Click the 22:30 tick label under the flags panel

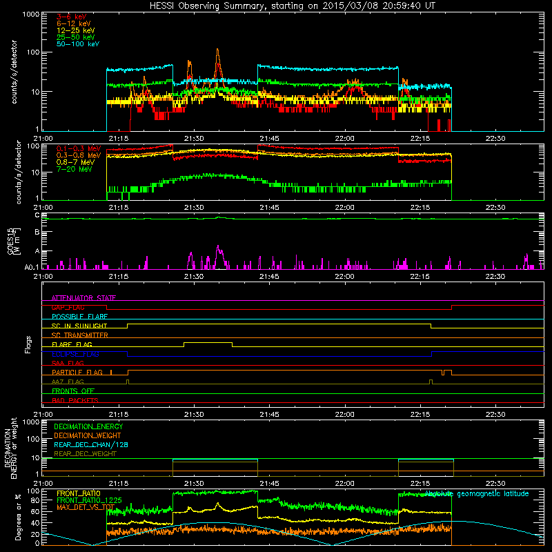tap(495, 415)
